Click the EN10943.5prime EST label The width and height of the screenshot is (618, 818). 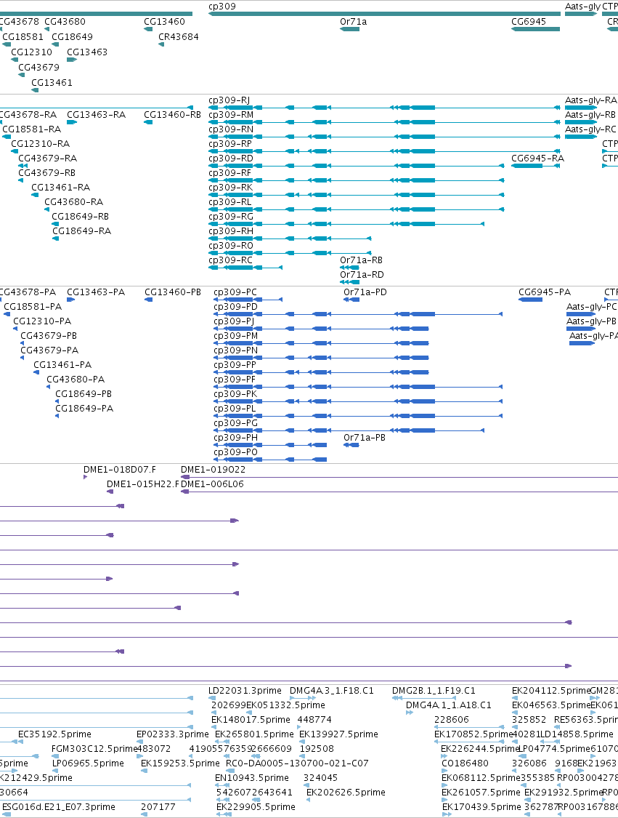[252, 778]
